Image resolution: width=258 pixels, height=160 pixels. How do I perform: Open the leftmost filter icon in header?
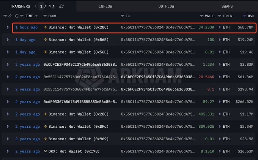(5, 16)
